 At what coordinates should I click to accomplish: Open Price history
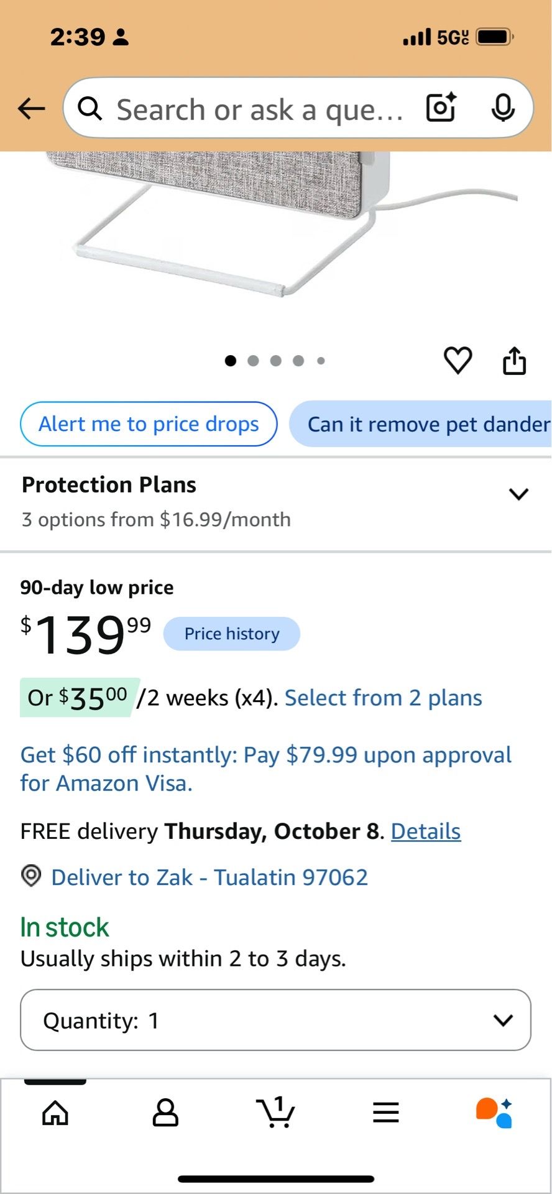[x=232, y=634]
